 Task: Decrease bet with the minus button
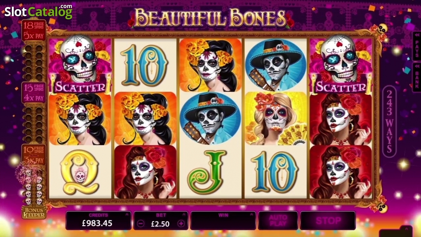click(141, 224)
